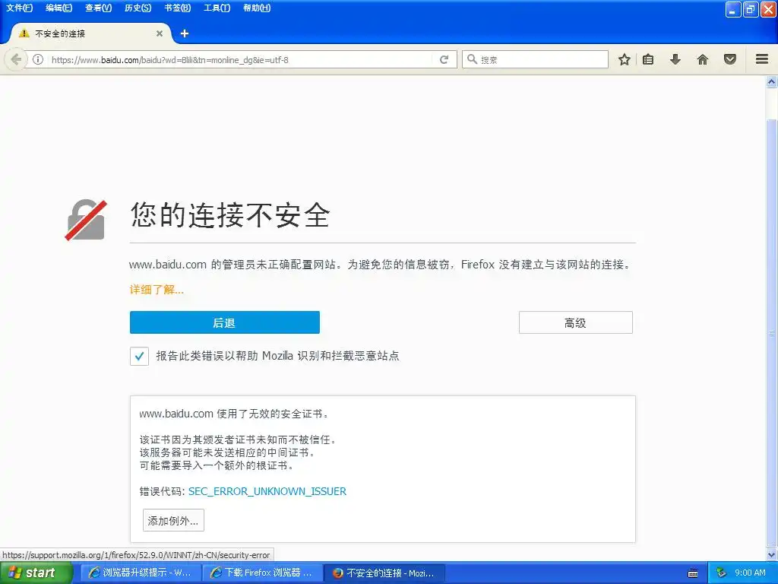778x584 pixels.
Task: Reload the page with refresh icon
Action: point(444,59)
